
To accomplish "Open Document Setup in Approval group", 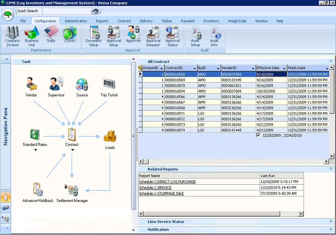I will click(x=93, y=36).
